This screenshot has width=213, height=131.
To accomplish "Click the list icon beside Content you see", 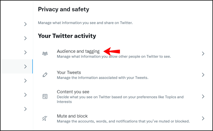I will tap(45, 96).
